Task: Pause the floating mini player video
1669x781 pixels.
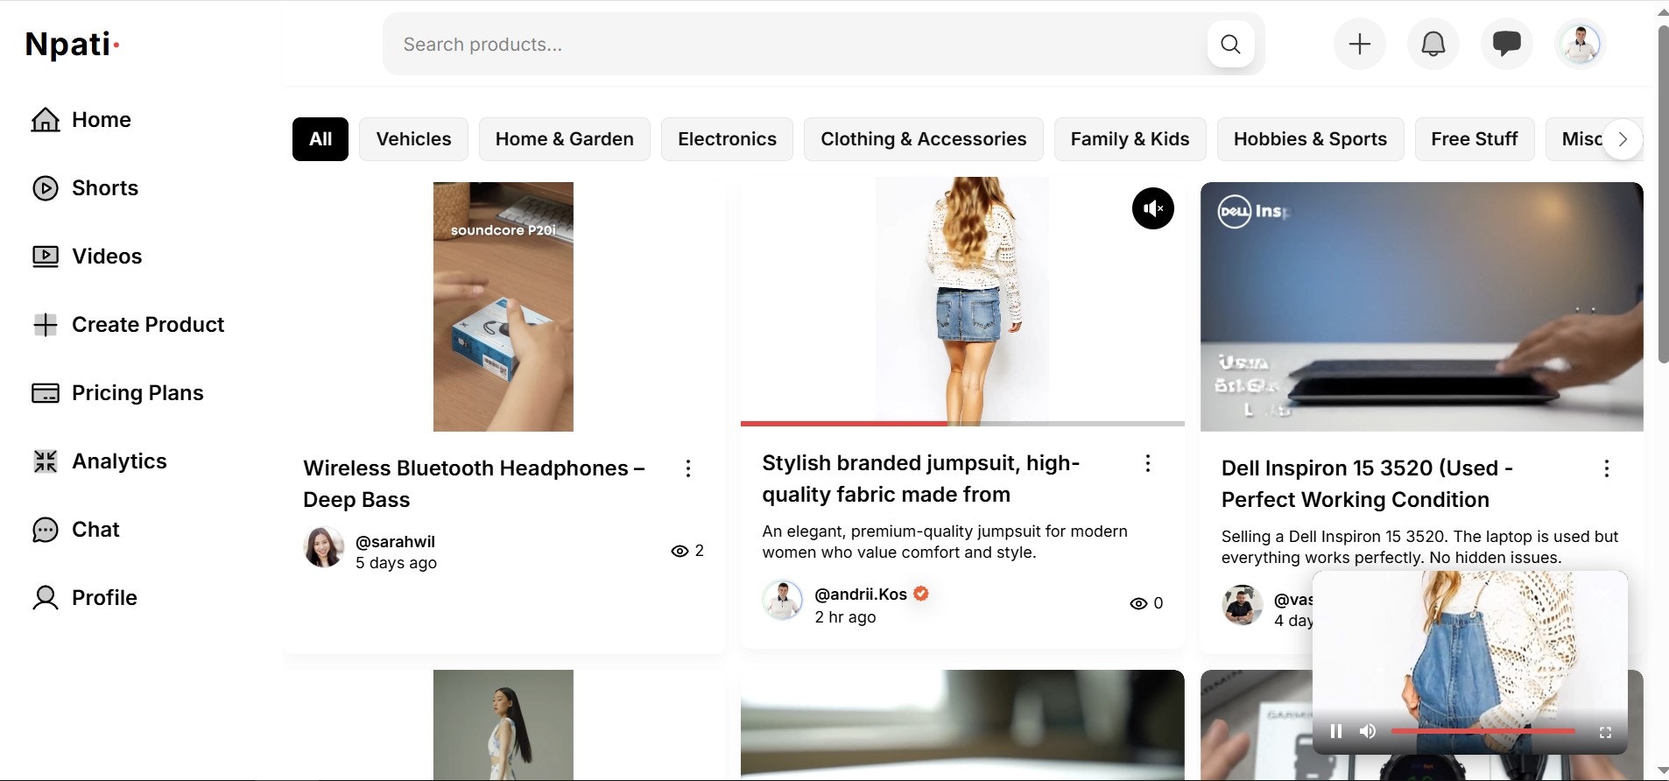Action: (x=1336, y=731)
